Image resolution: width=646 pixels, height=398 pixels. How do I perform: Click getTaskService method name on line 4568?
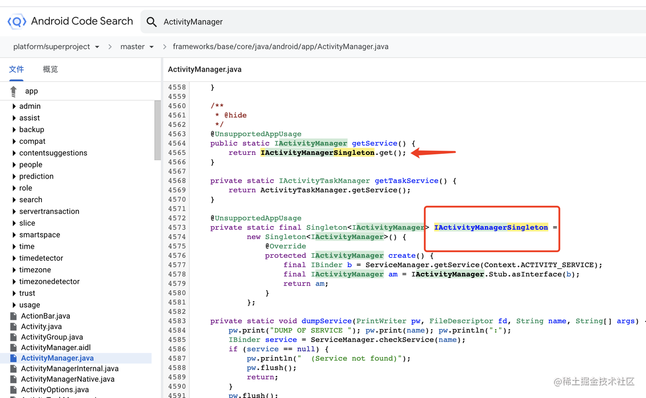click(407, 181)
